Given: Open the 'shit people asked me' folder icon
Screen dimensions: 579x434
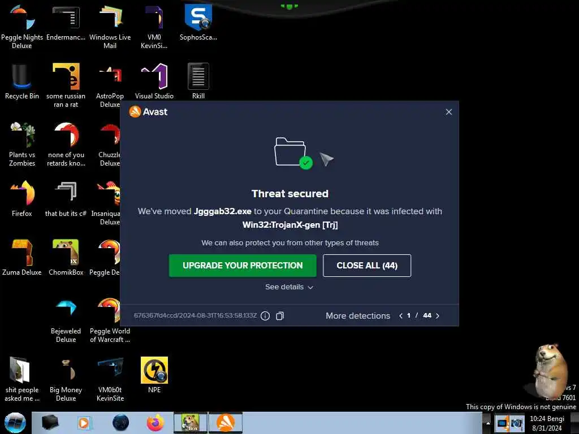Looking at the screenshot, I should [x=22, y=379].
